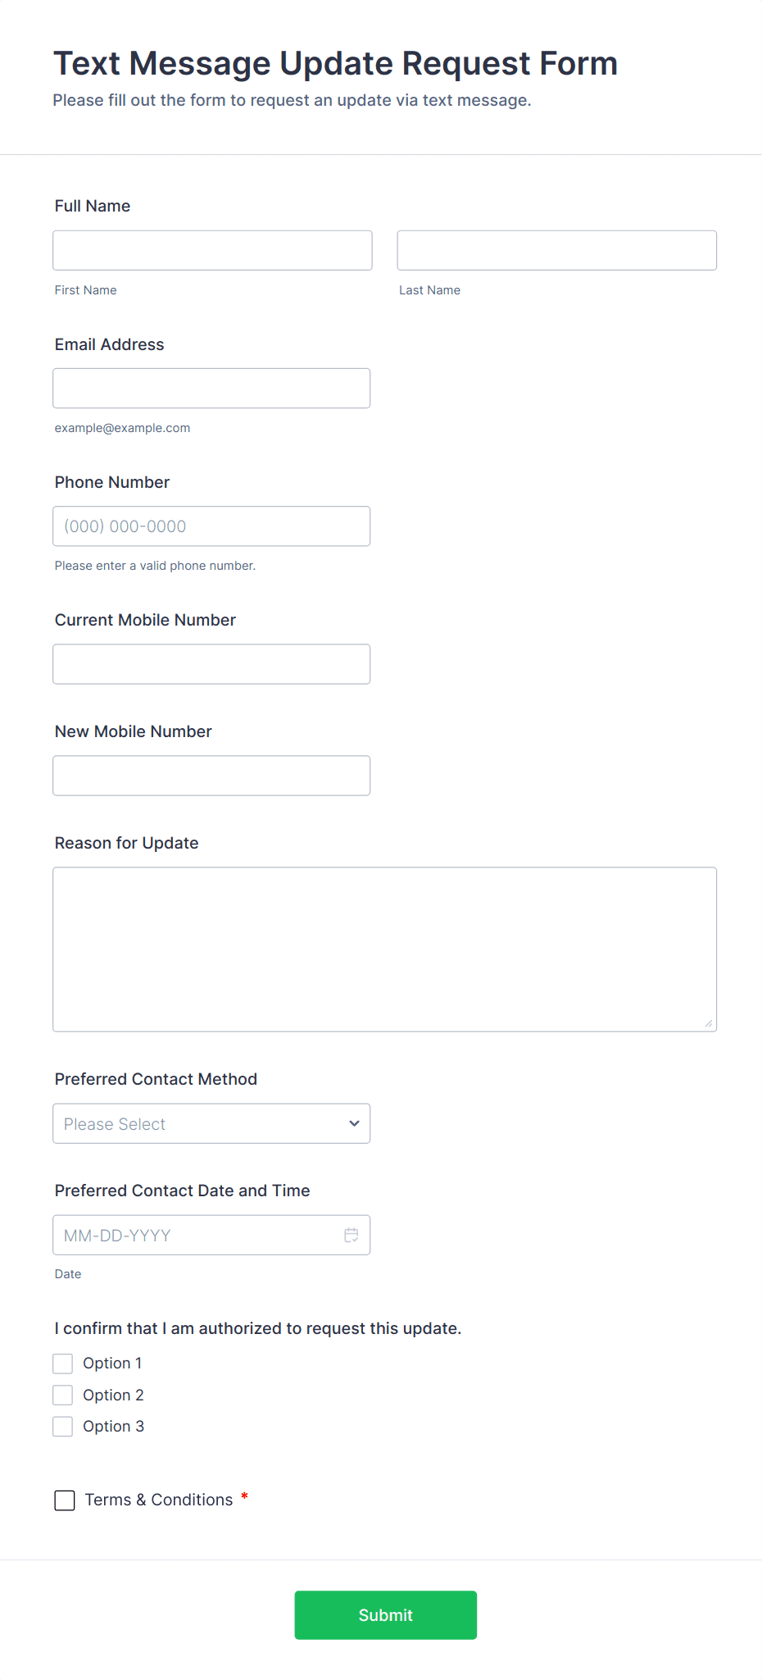Click the Phone Number input field
The height and width of the screenshot is (1680, 762).
[211, 526]
